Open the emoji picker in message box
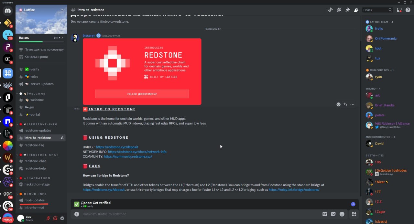This screenshot has height=224, width=414. tap(342, 214)
